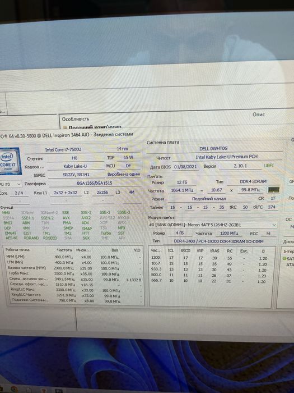Image resolution: width=294 pixels, height=393 pixels.
Task: Click the 1200 МГц module frequency field
Action: click(229, 234)
